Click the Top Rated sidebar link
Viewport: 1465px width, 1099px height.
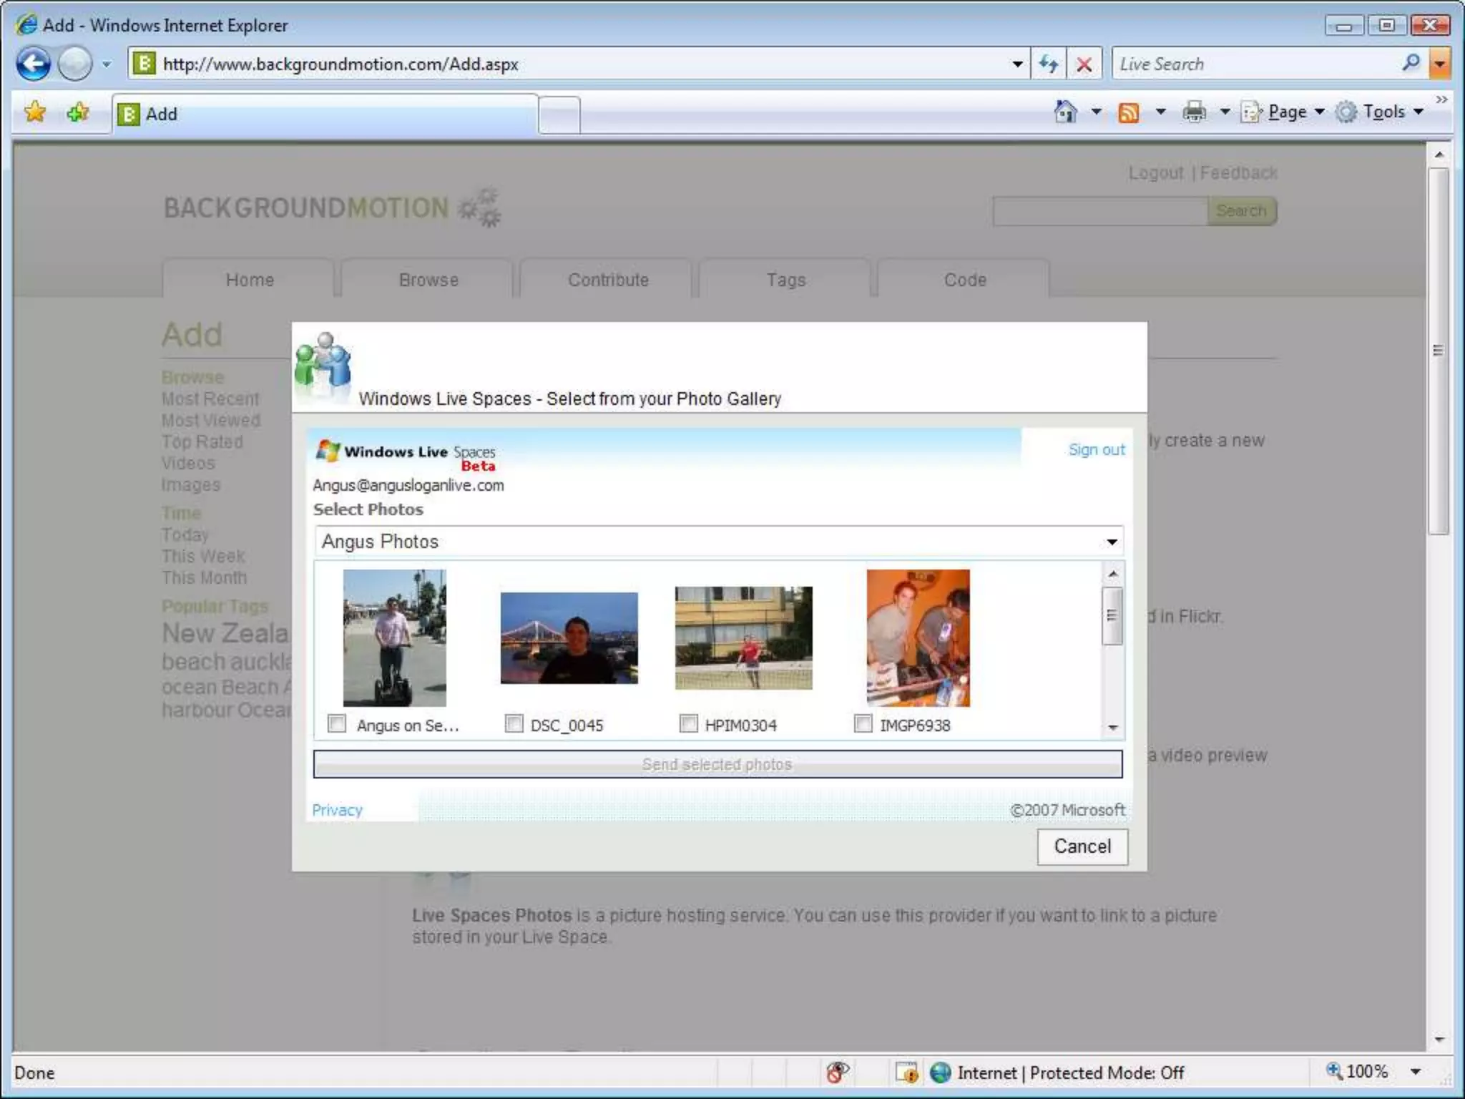click(x=202, y=441)
